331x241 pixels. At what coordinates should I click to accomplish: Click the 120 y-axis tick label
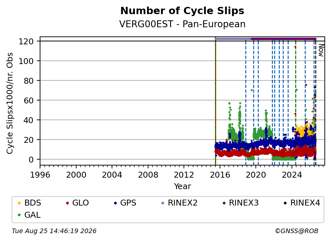[26, 42]
